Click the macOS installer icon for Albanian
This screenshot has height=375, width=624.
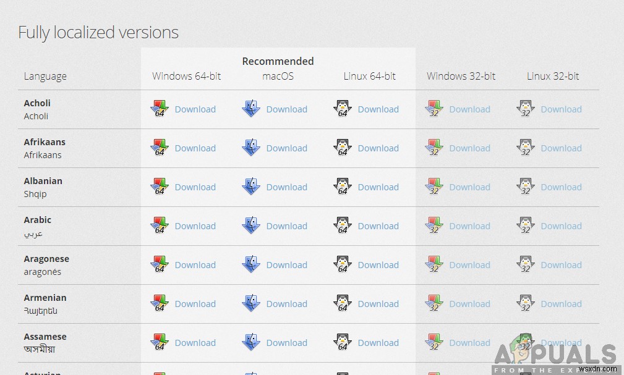point(251,187)
